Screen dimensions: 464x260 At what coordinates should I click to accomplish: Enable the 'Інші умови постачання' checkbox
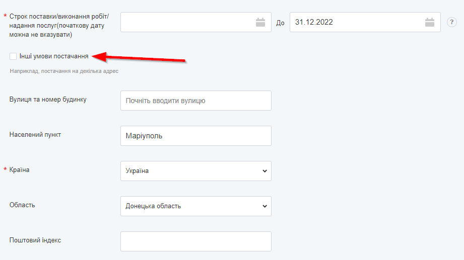[13, 56]
